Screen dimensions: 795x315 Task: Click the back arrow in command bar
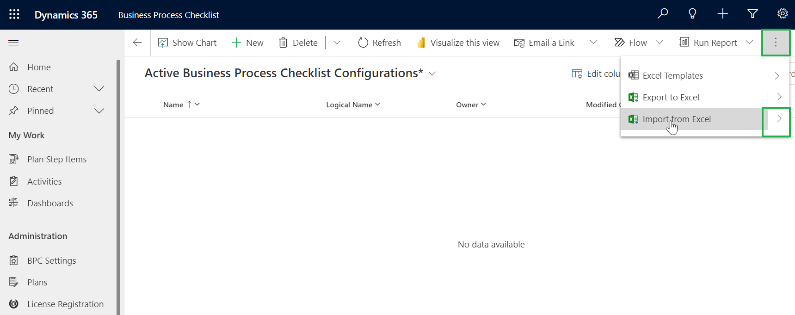[137, 43]
